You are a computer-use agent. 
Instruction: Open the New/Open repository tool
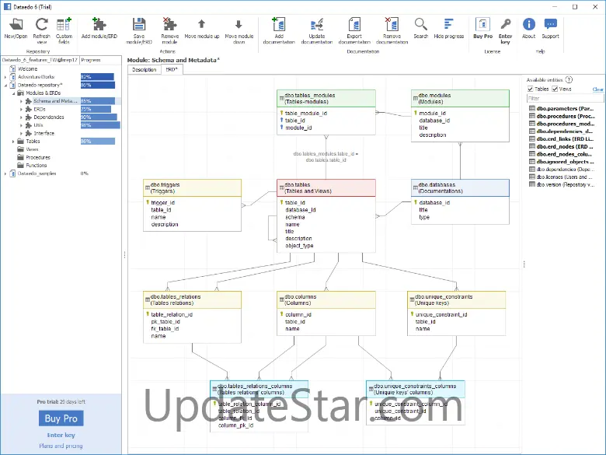point(16,28)
